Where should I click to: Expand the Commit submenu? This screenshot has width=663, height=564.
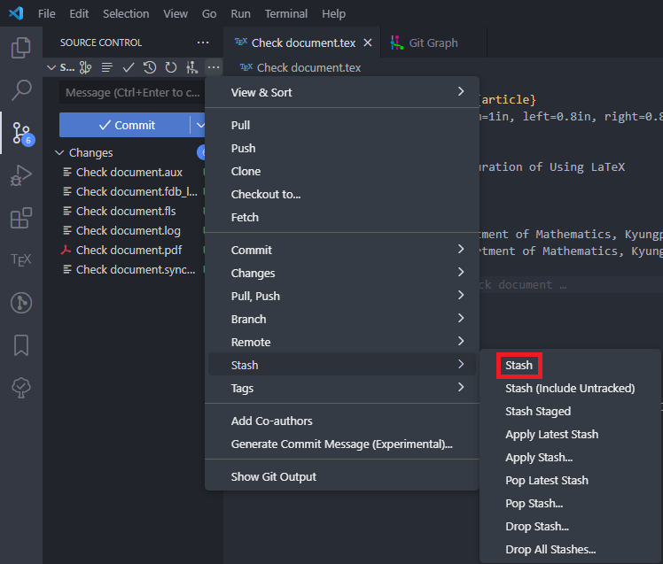click(341, 250)
